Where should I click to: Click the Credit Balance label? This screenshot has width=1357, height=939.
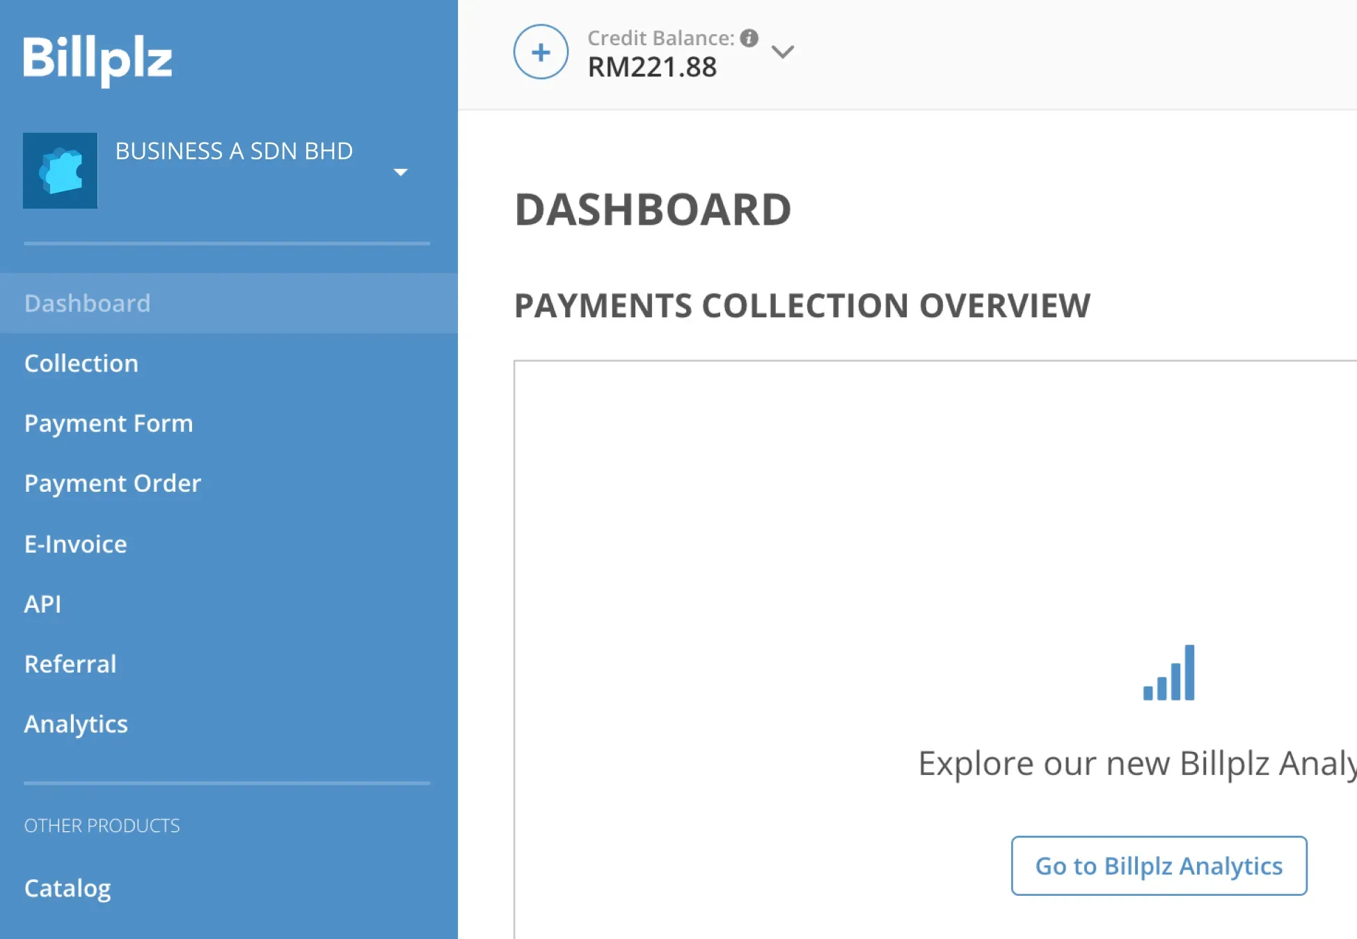(660, 38)
